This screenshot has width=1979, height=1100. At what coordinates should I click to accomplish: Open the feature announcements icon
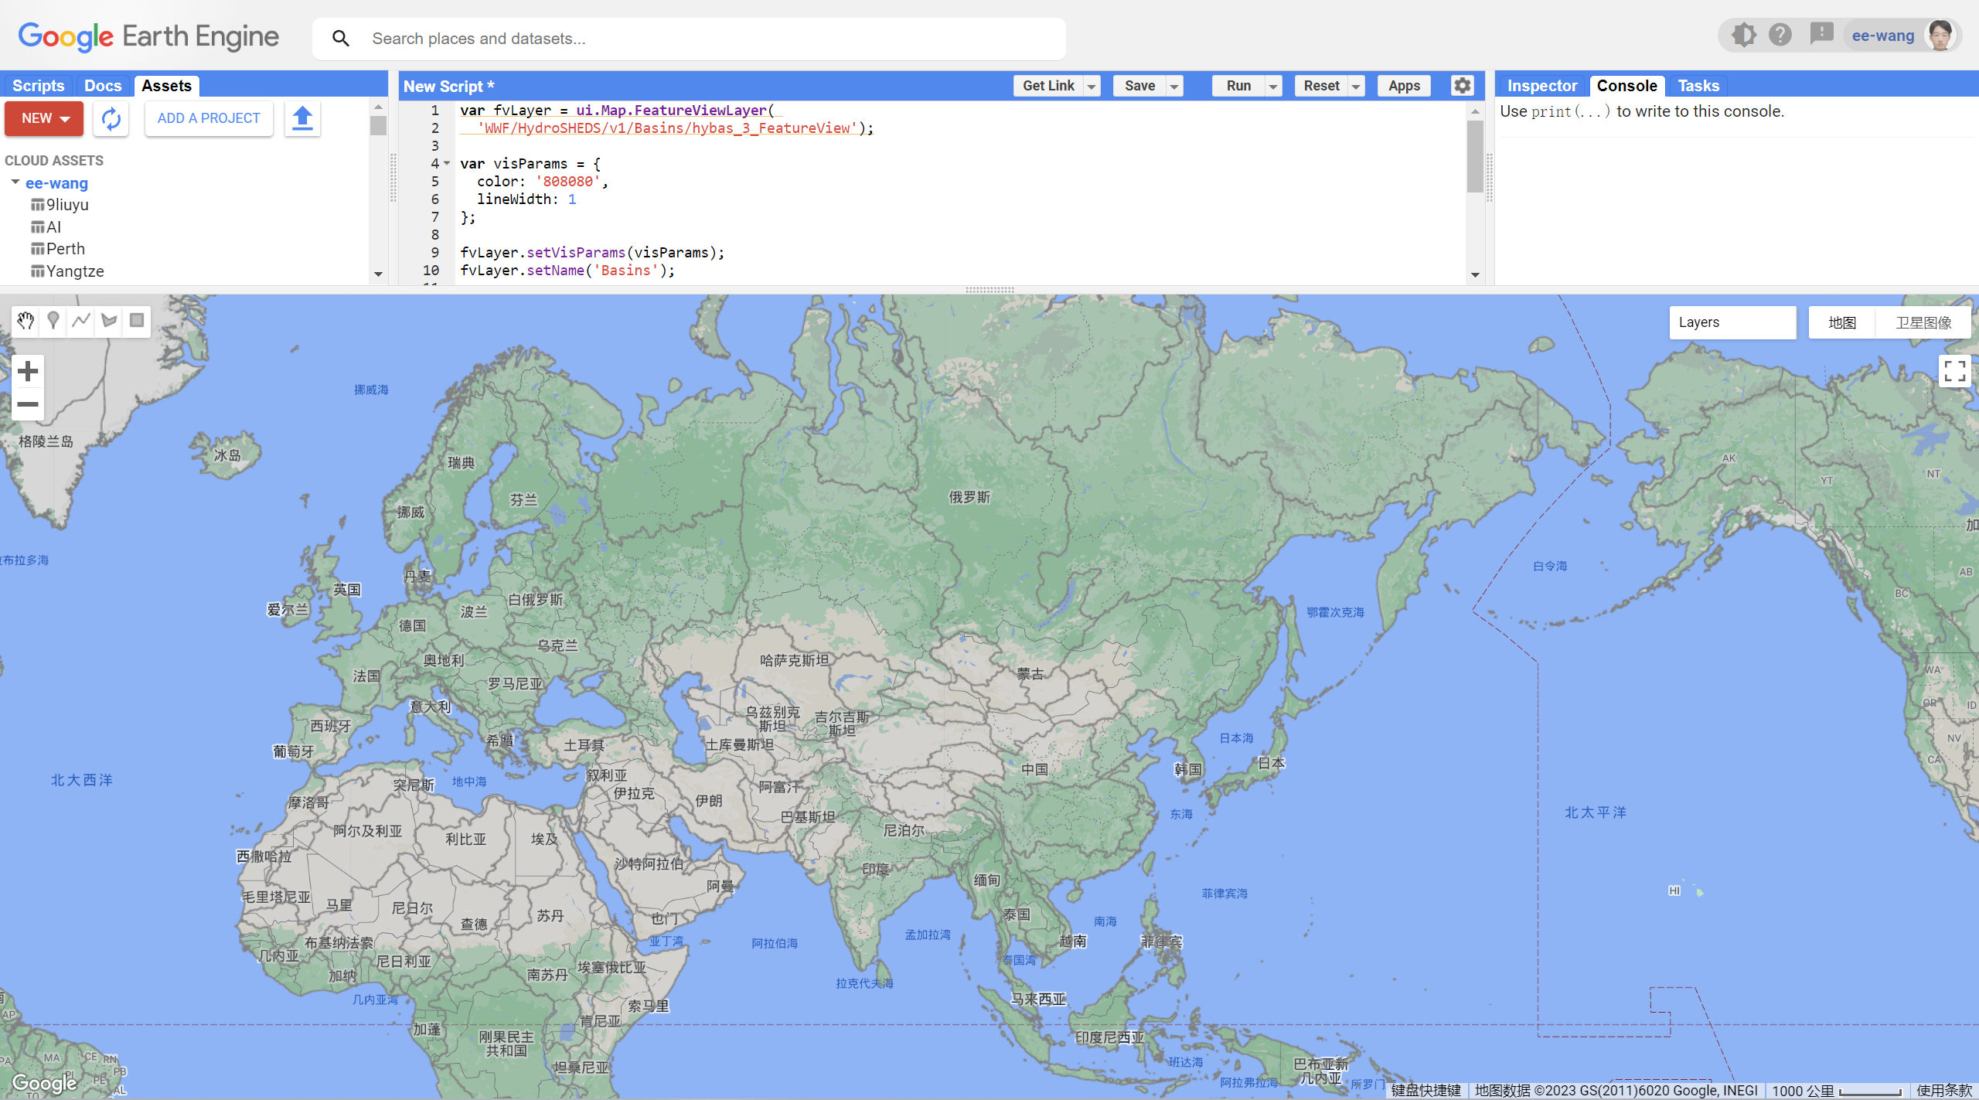1743,36
